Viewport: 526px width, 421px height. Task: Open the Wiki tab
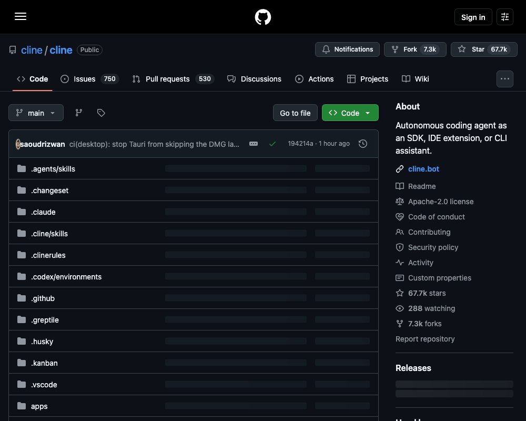click(416, 79)
